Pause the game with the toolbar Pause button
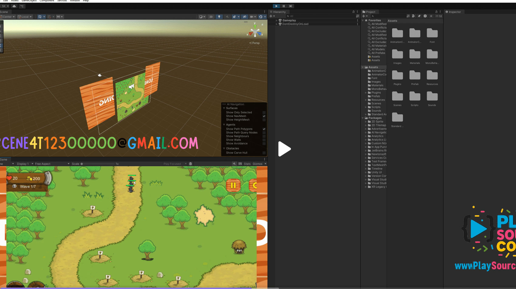Screen dimensions: 516x289 (284, 6)
